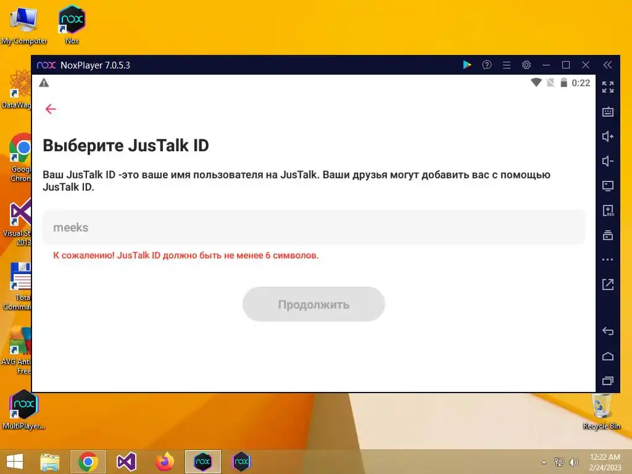Select the DataWag desktop shortcut
Viewport: 632px width, 474px height.
(x=17, y=89)
